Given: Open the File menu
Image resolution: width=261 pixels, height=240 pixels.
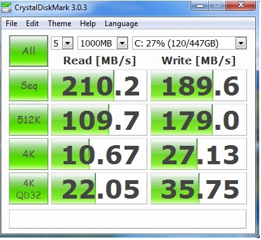Looking at the screenshot, I should click(11, 24).
